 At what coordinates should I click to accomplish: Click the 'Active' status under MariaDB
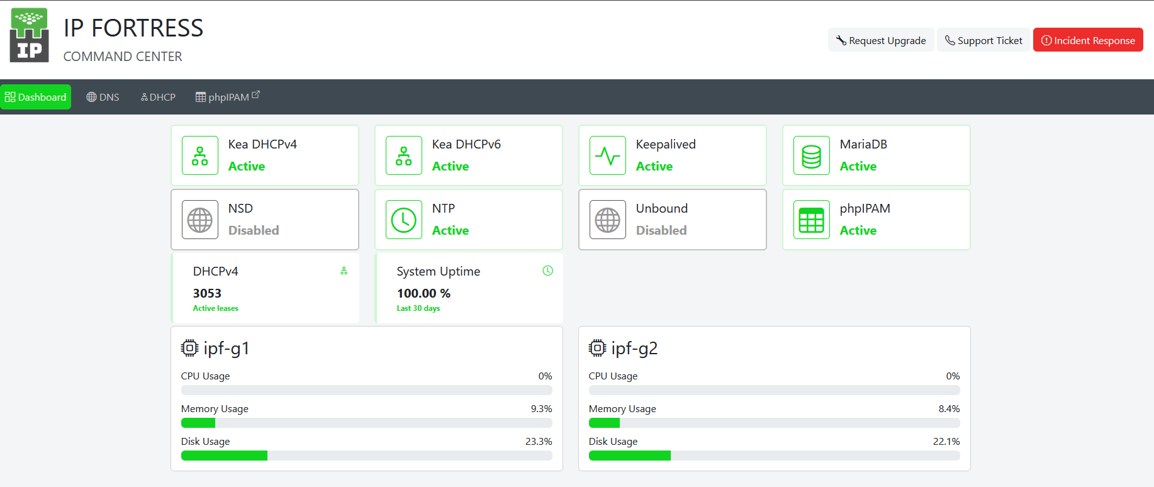coord(858,166)
